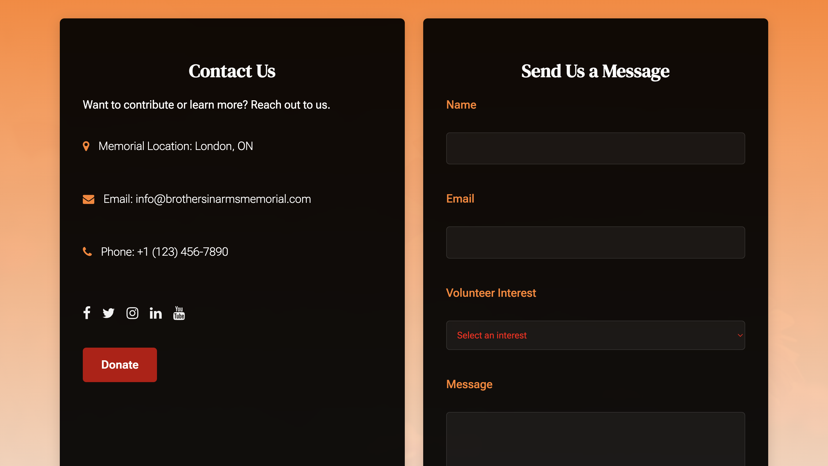Click inside the Message text area
Viewport: 828px width, 466px height.
[595, 439]
